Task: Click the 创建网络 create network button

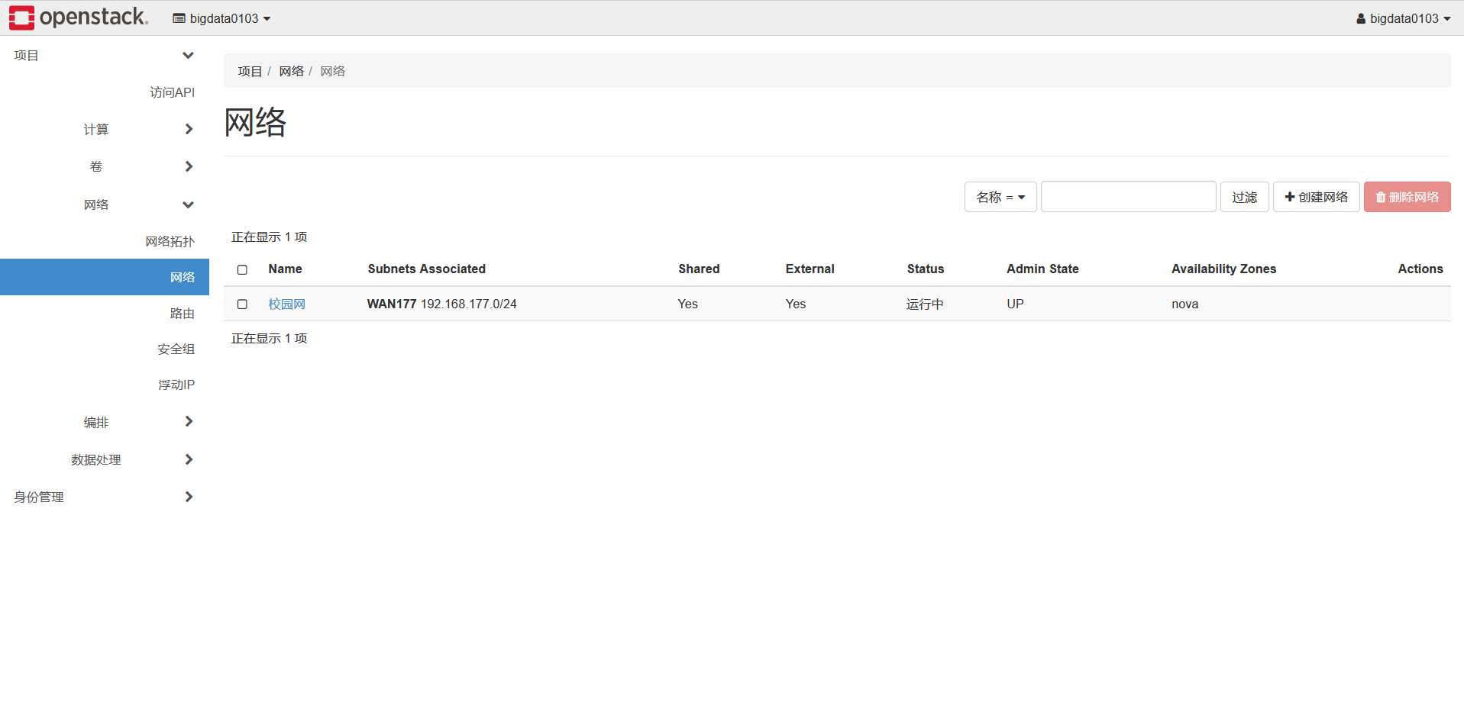Action: click(x=1316, y=197)
